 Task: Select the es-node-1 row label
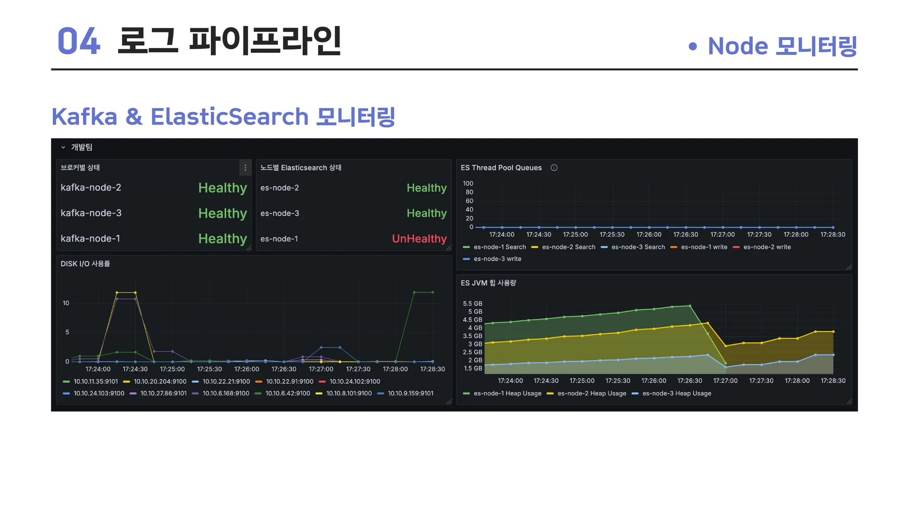tap(279, 239)
